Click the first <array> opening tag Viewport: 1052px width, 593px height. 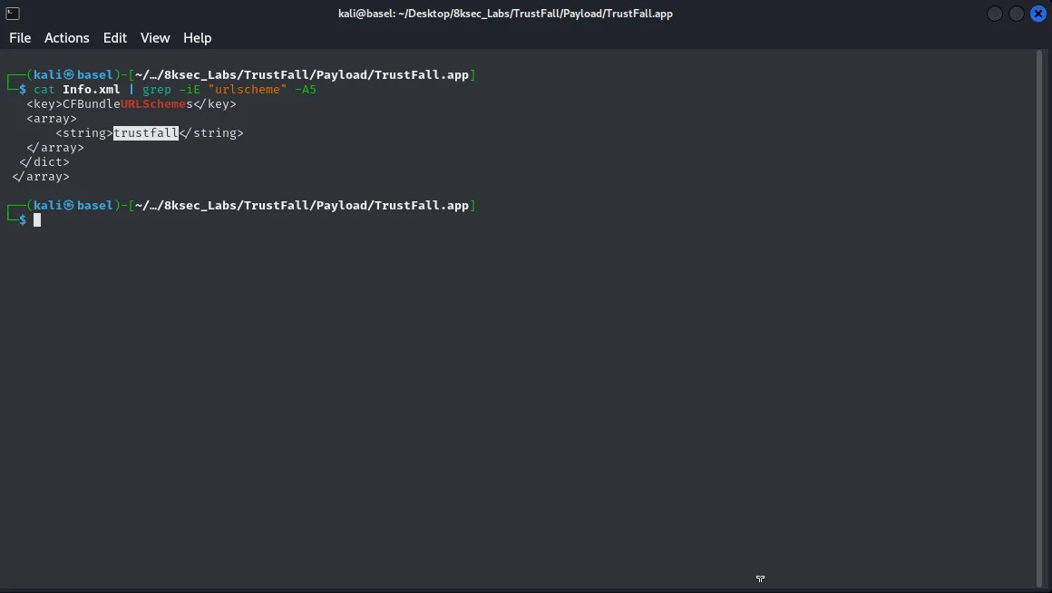(52, 119)
